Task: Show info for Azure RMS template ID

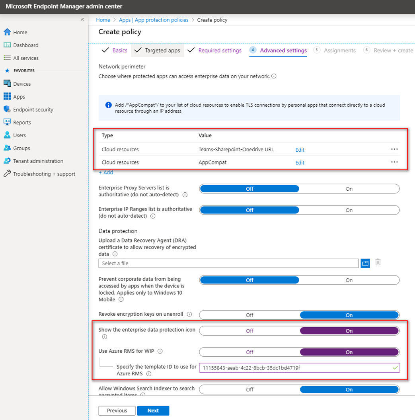Action: [x=149, y=374]
